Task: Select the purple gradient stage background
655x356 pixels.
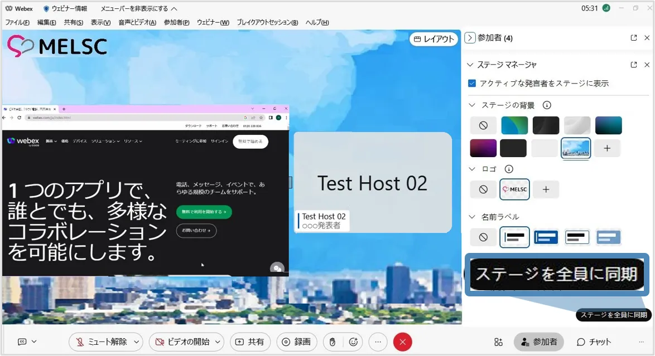Action: click(x=483, y=148)
